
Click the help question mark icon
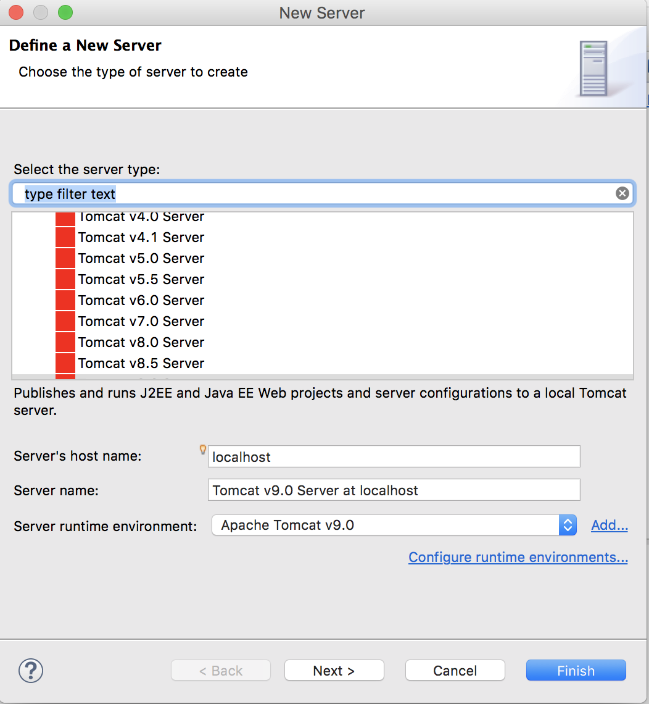click(31, 670)
